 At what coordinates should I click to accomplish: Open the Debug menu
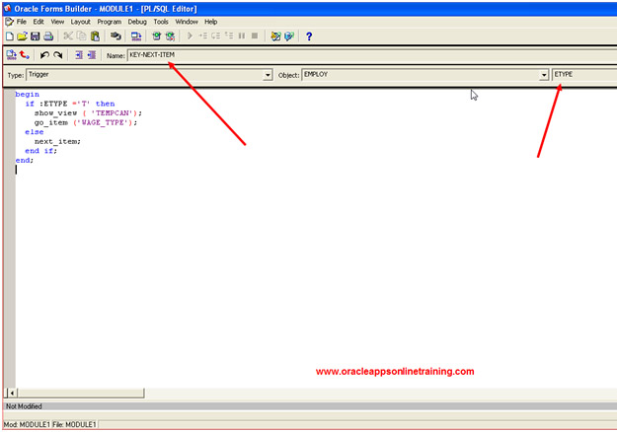click(138, 21)
